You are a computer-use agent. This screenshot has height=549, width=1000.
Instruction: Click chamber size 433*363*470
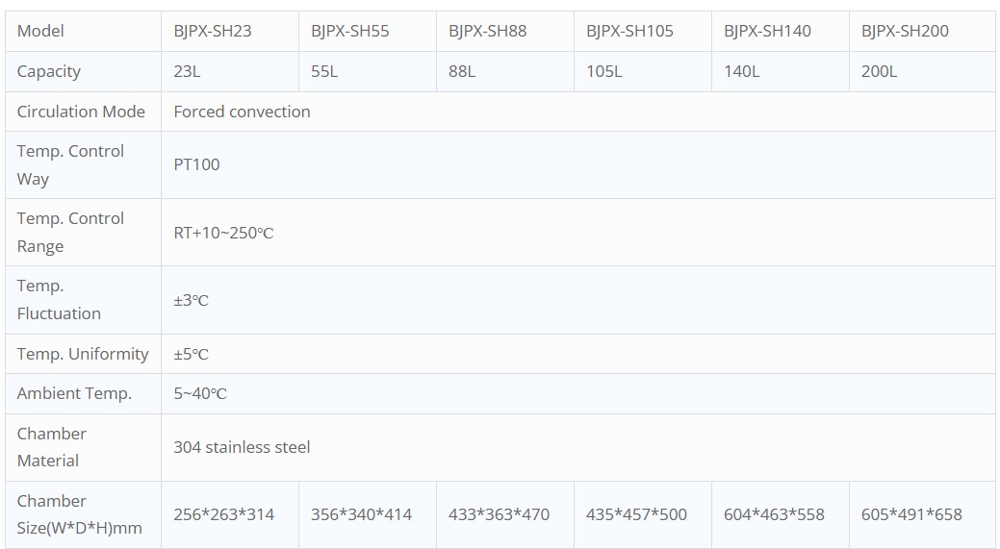point(499,514)
